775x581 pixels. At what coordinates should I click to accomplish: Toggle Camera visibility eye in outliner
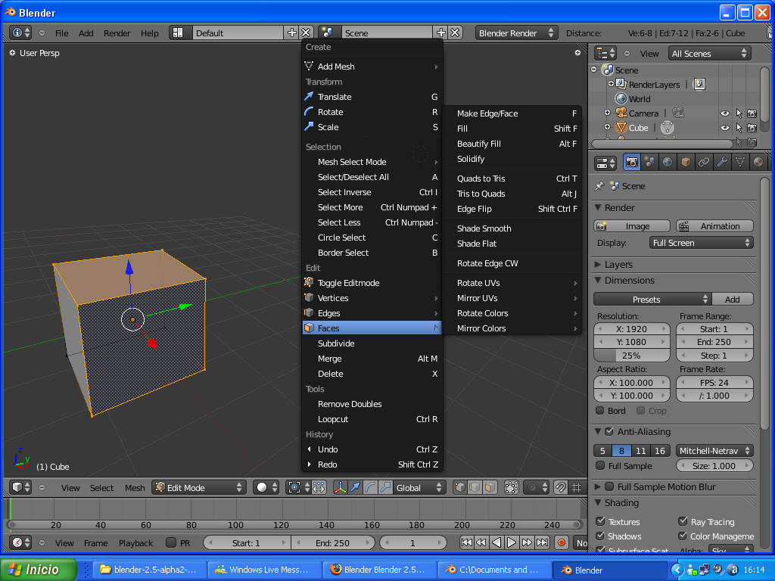click(x=724, y=113)
